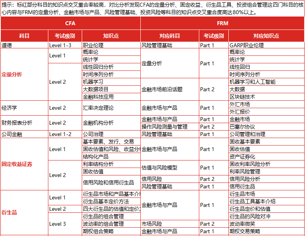Screen dimensions: 305x236
Task: Select the 期权组合策略 cell
Action: tap(111, 231)
